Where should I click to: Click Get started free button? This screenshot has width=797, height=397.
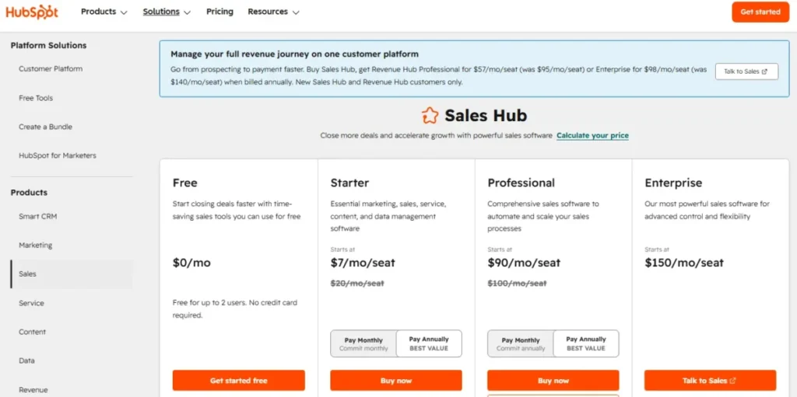click(238, 380)
